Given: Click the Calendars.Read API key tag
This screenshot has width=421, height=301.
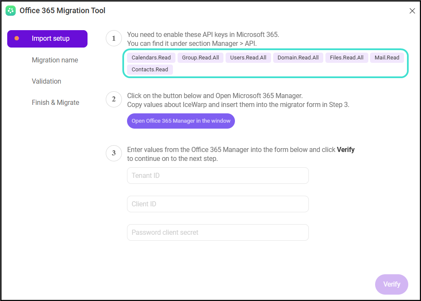Looking at the screenshot, I should point(151,58).
